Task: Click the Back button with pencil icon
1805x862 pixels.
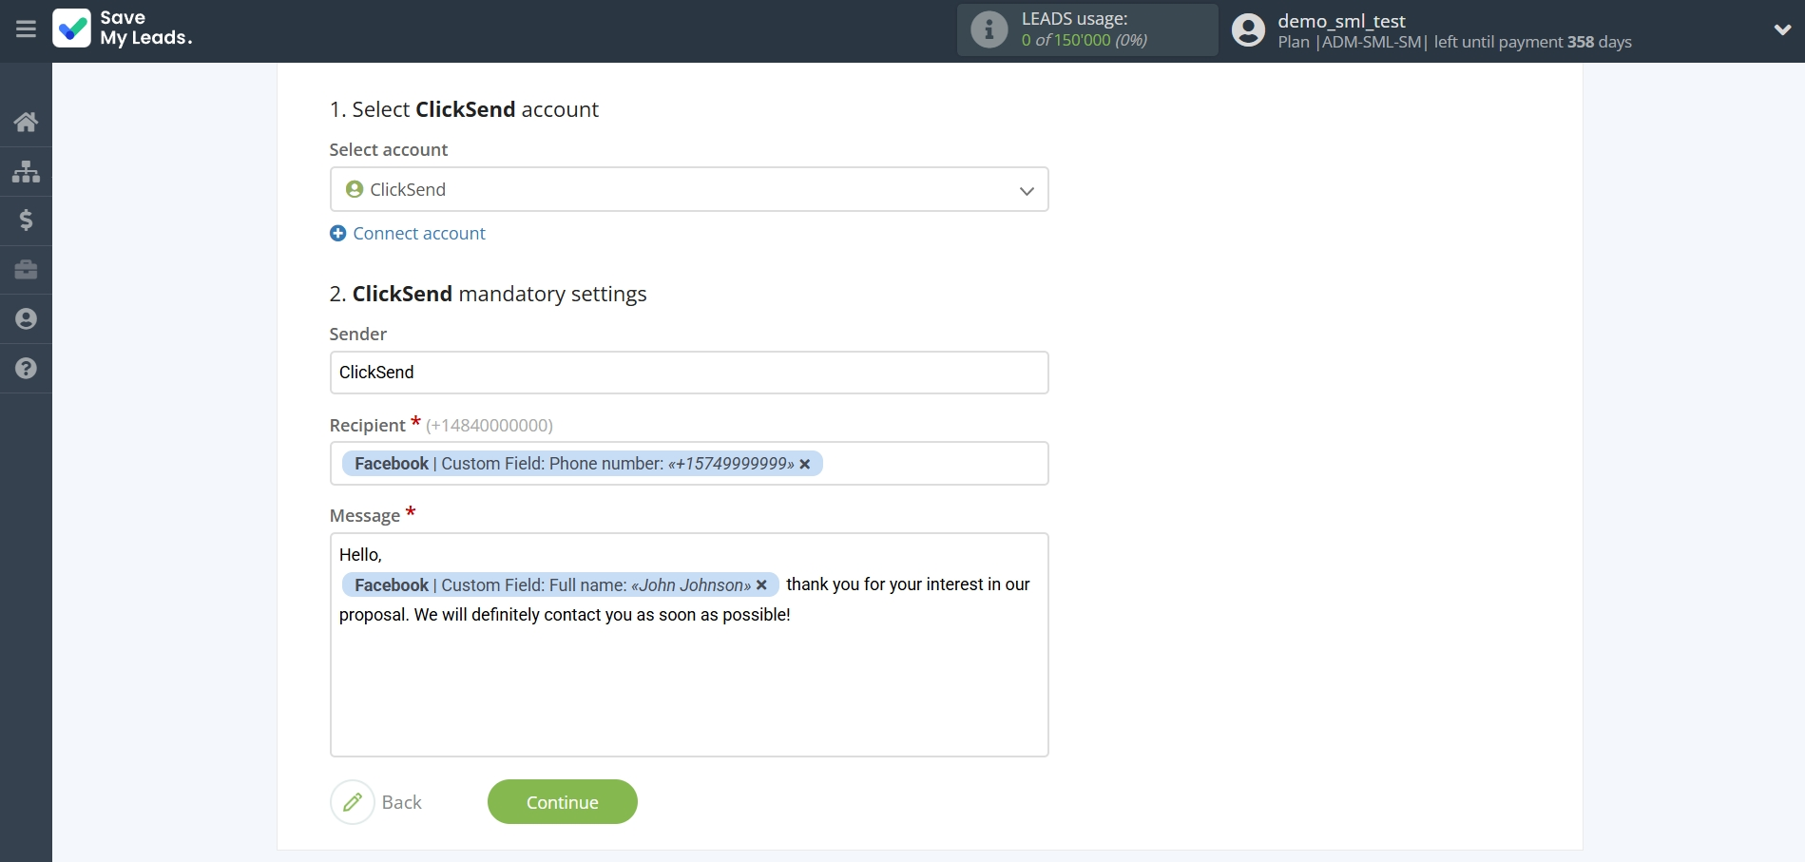Action: click(x=377, y=802)
